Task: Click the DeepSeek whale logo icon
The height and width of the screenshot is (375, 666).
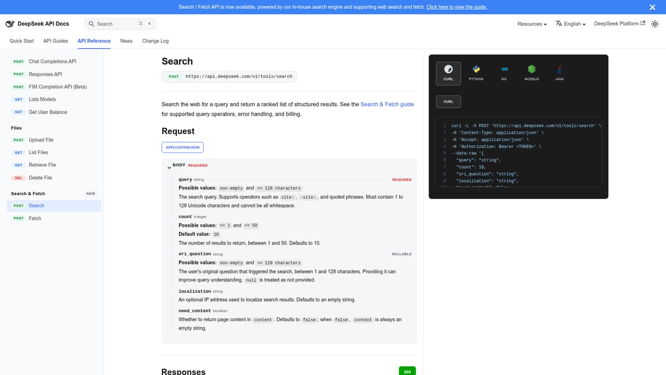Action: pyautogui.click(x=10, y=24)
